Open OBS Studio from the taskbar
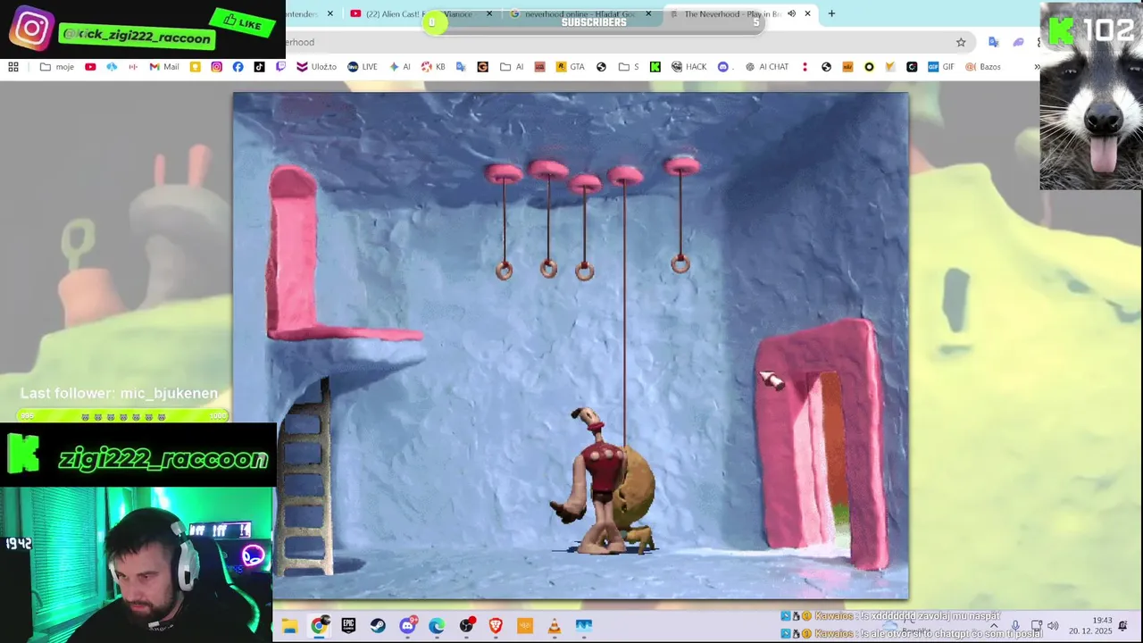The height and width of the screenshot is (643, 1143). coord(466,626)
